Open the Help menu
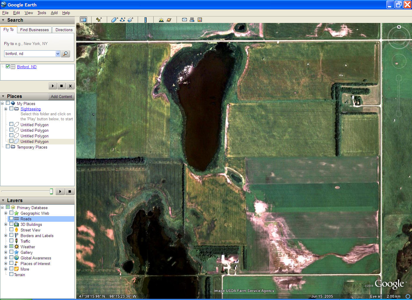Viewport: 412px width, 300px height. 66,13
